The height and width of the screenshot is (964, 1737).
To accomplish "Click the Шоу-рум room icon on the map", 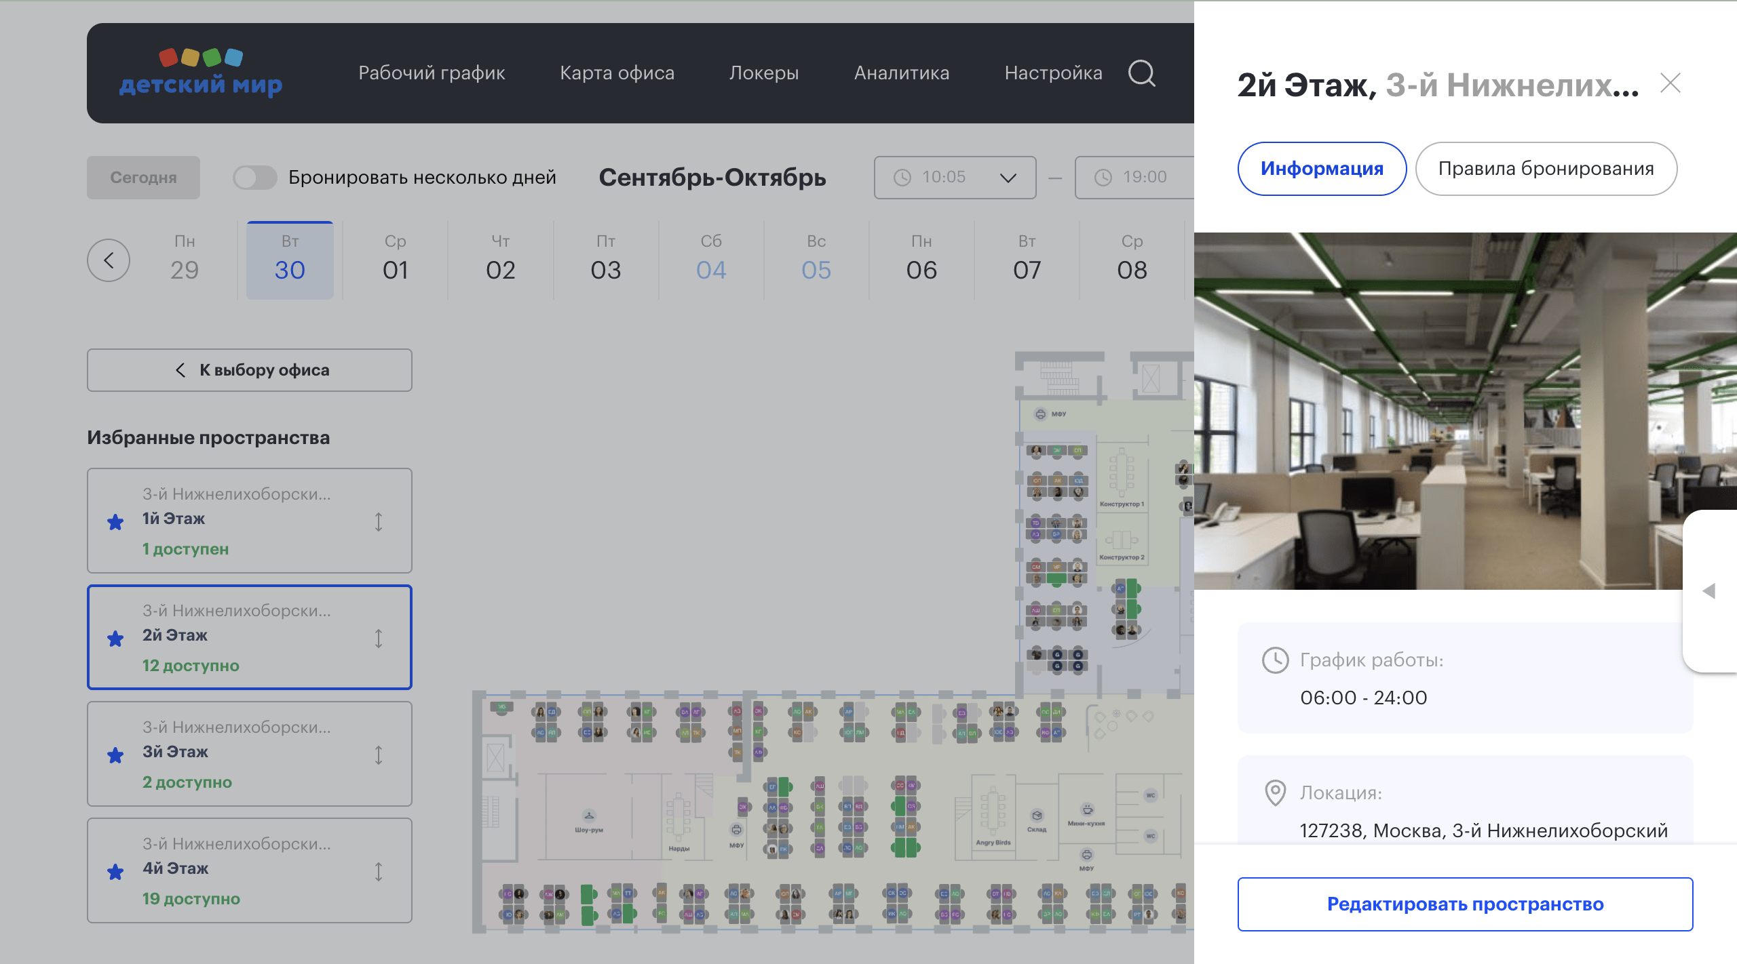I will (x=588, y=816).
